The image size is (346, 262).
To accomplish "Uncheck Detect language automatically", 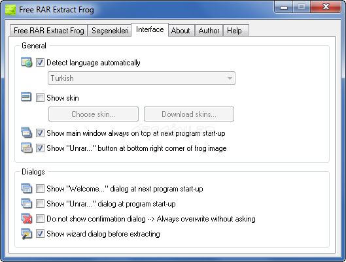I will [40, 63].
